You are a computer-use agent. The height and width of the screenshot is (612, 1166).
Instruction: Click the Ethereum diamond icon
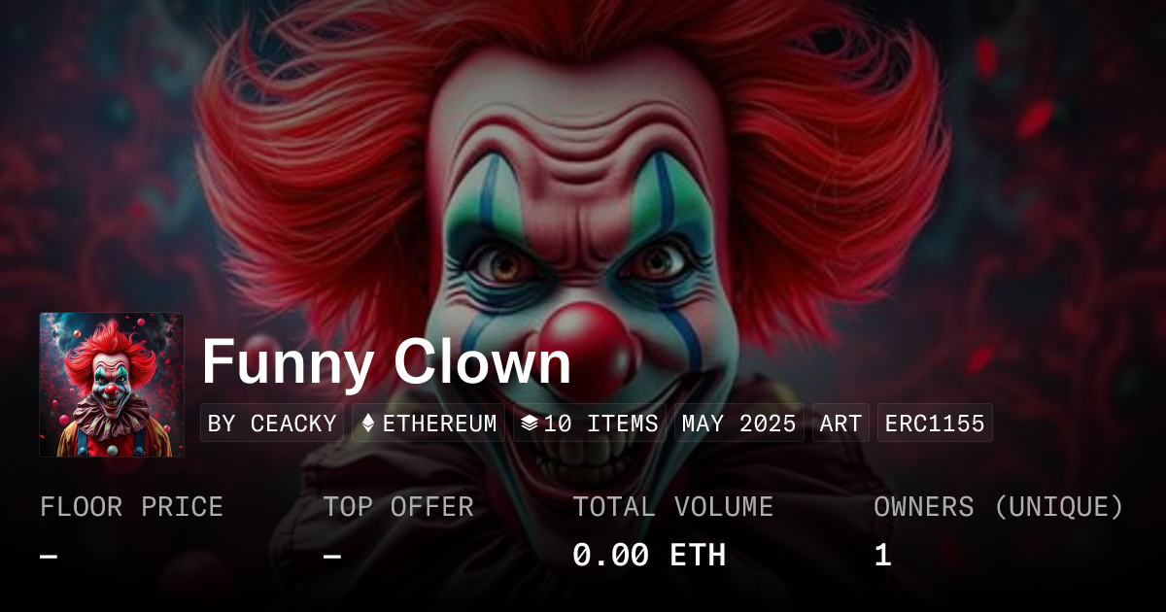point(368,424)
